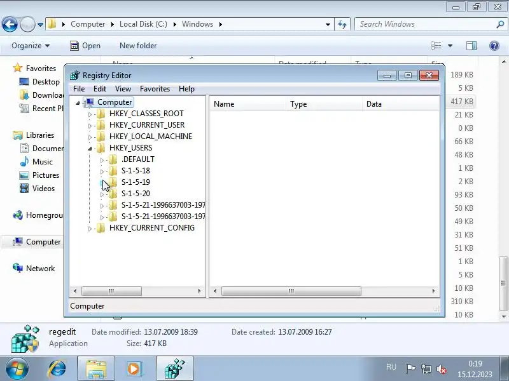509x381 pixels.
Task: Click the Favorites star icon in Explorer sidebar
Action: [18, 68]
